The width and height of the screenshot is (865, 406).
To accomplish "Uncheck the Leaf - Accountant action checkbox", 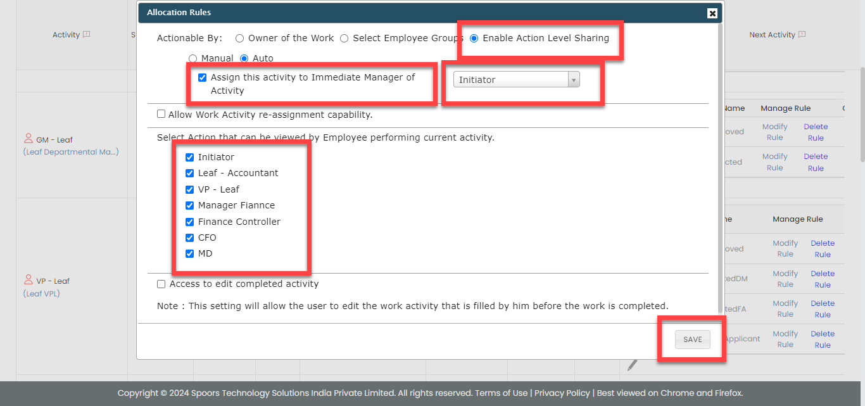I will point(189,174).
